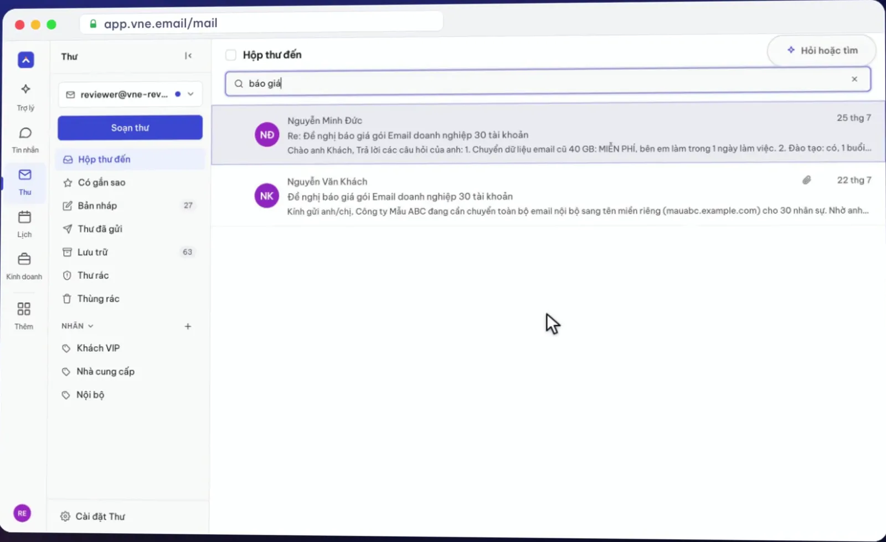
Task: Open the Lịch calendar section
Action: coord(24,223)
